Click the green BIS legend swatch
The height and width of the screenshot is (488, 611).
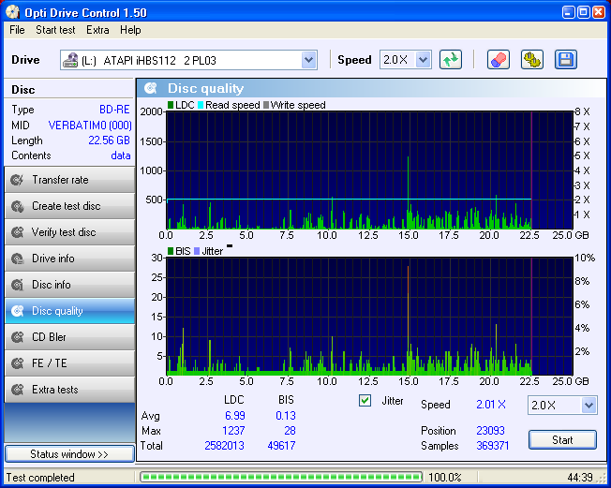(x=171, y=251)
